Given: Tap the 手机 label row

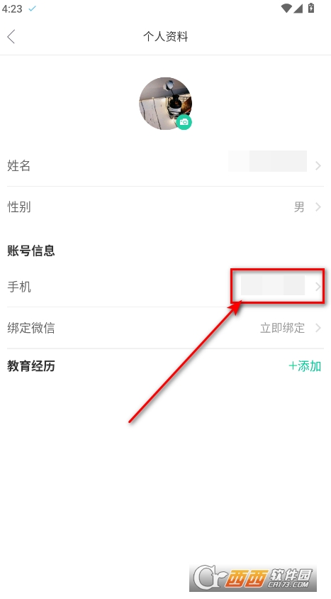Looking at the screenshot, I should pyautogui.click(x=166, y=287).
